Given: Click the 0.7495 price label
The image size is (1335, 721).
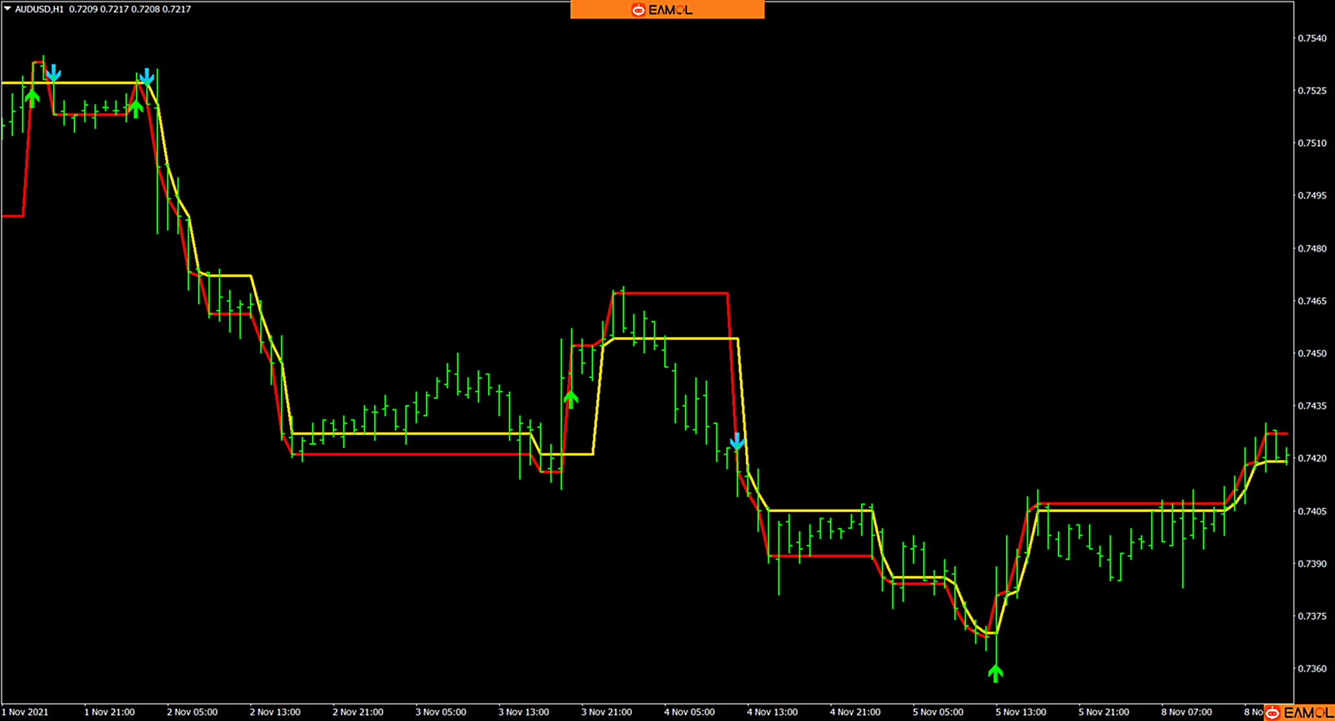Looking at the screenshot, I should click(1312, 195).
